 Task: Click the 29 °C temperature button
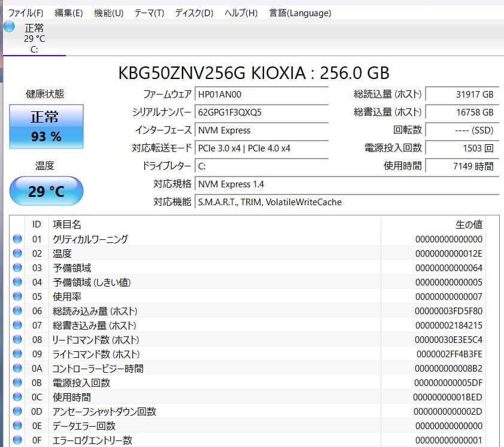(x=46, y=191)
